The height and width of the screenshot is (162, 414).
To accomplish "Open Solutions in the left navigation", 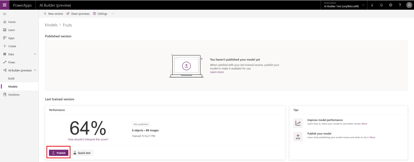I will 14,95.
